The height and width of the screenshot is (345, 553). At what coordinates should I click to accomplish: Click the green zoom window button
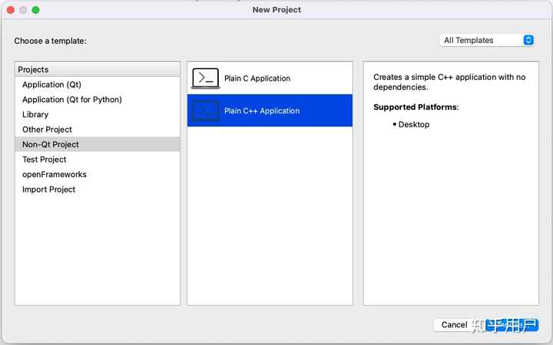(x=35, y=10)
